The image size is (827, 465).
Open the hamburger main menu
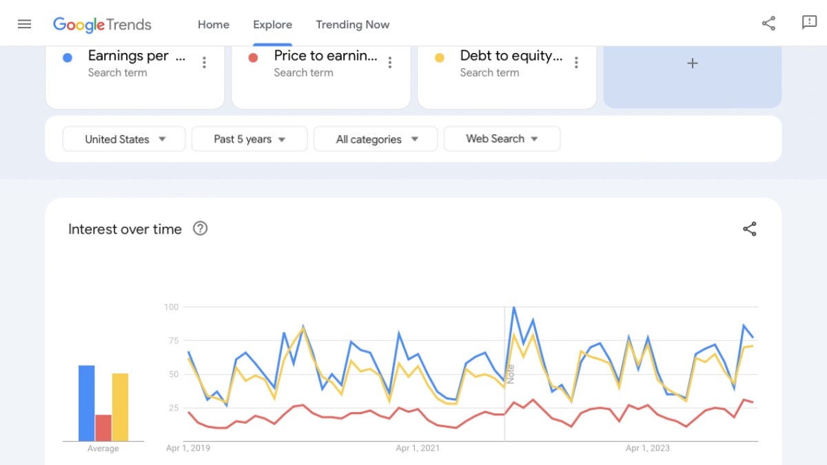pyautogui.click(x=24, y=24)
